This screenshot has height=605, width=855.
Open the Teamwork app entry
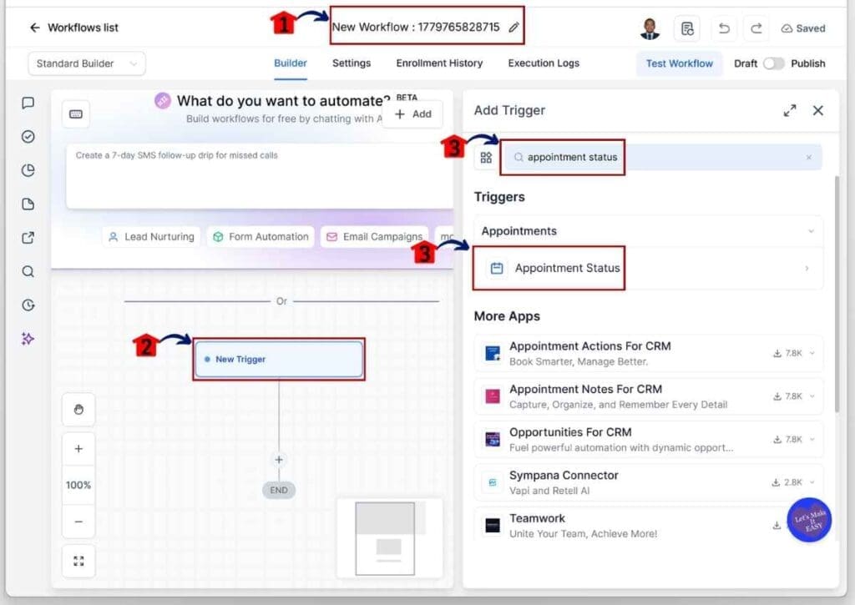(648, 525)
